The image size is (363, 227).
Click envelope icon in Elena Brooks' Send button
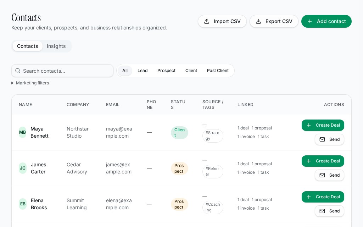click(x=322, y=211)
